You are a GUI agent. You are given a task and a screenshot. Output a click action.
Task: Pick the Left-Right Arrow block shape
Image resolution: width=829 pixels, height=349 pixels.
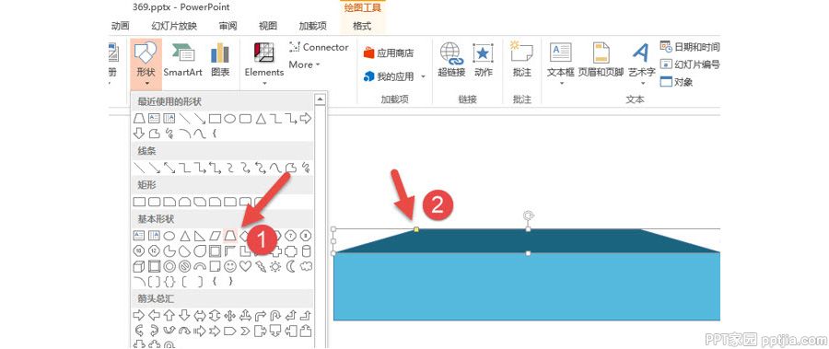point(200,316)
